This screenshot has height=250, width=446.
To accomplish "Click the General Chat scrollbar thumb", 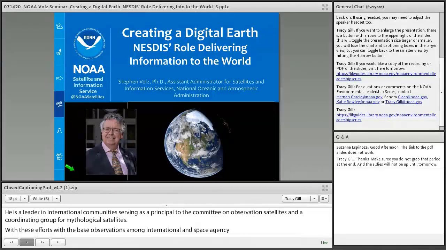I will click(x=442, y=92).
